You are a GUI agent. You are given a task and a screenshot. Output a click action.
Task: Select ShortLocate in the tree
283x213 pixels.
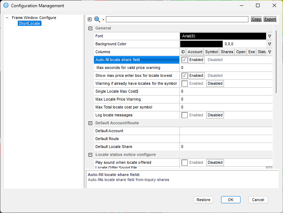tap(29, 23)
